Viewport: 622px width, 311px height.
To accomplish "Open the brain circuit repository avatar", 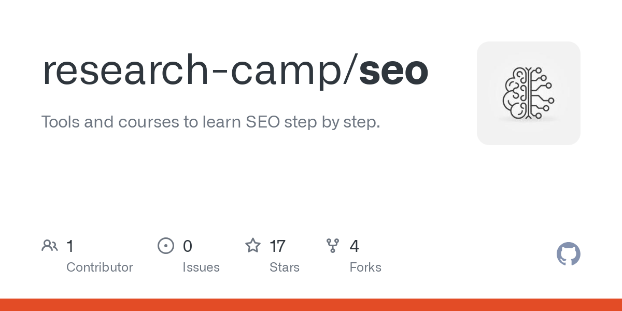I will tap(528, 93).
